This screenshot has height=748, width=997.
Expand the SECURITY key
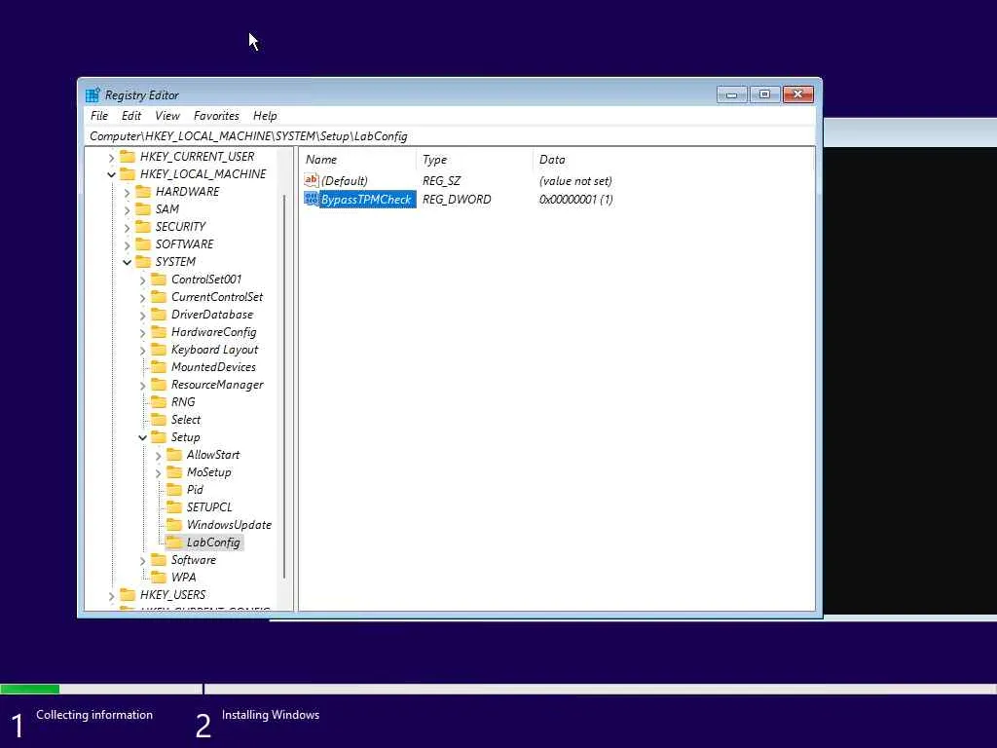(128, 227)
